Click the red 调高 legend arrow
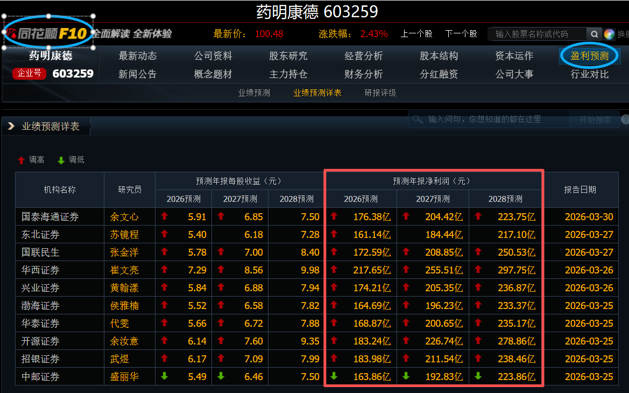The image size is (629, 393). tap(22, 160)
